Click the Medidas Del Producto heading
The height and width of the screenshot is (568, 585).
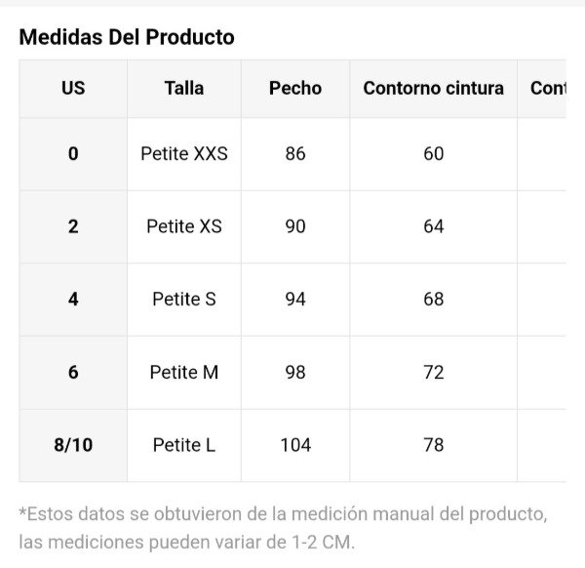(127, 37)
